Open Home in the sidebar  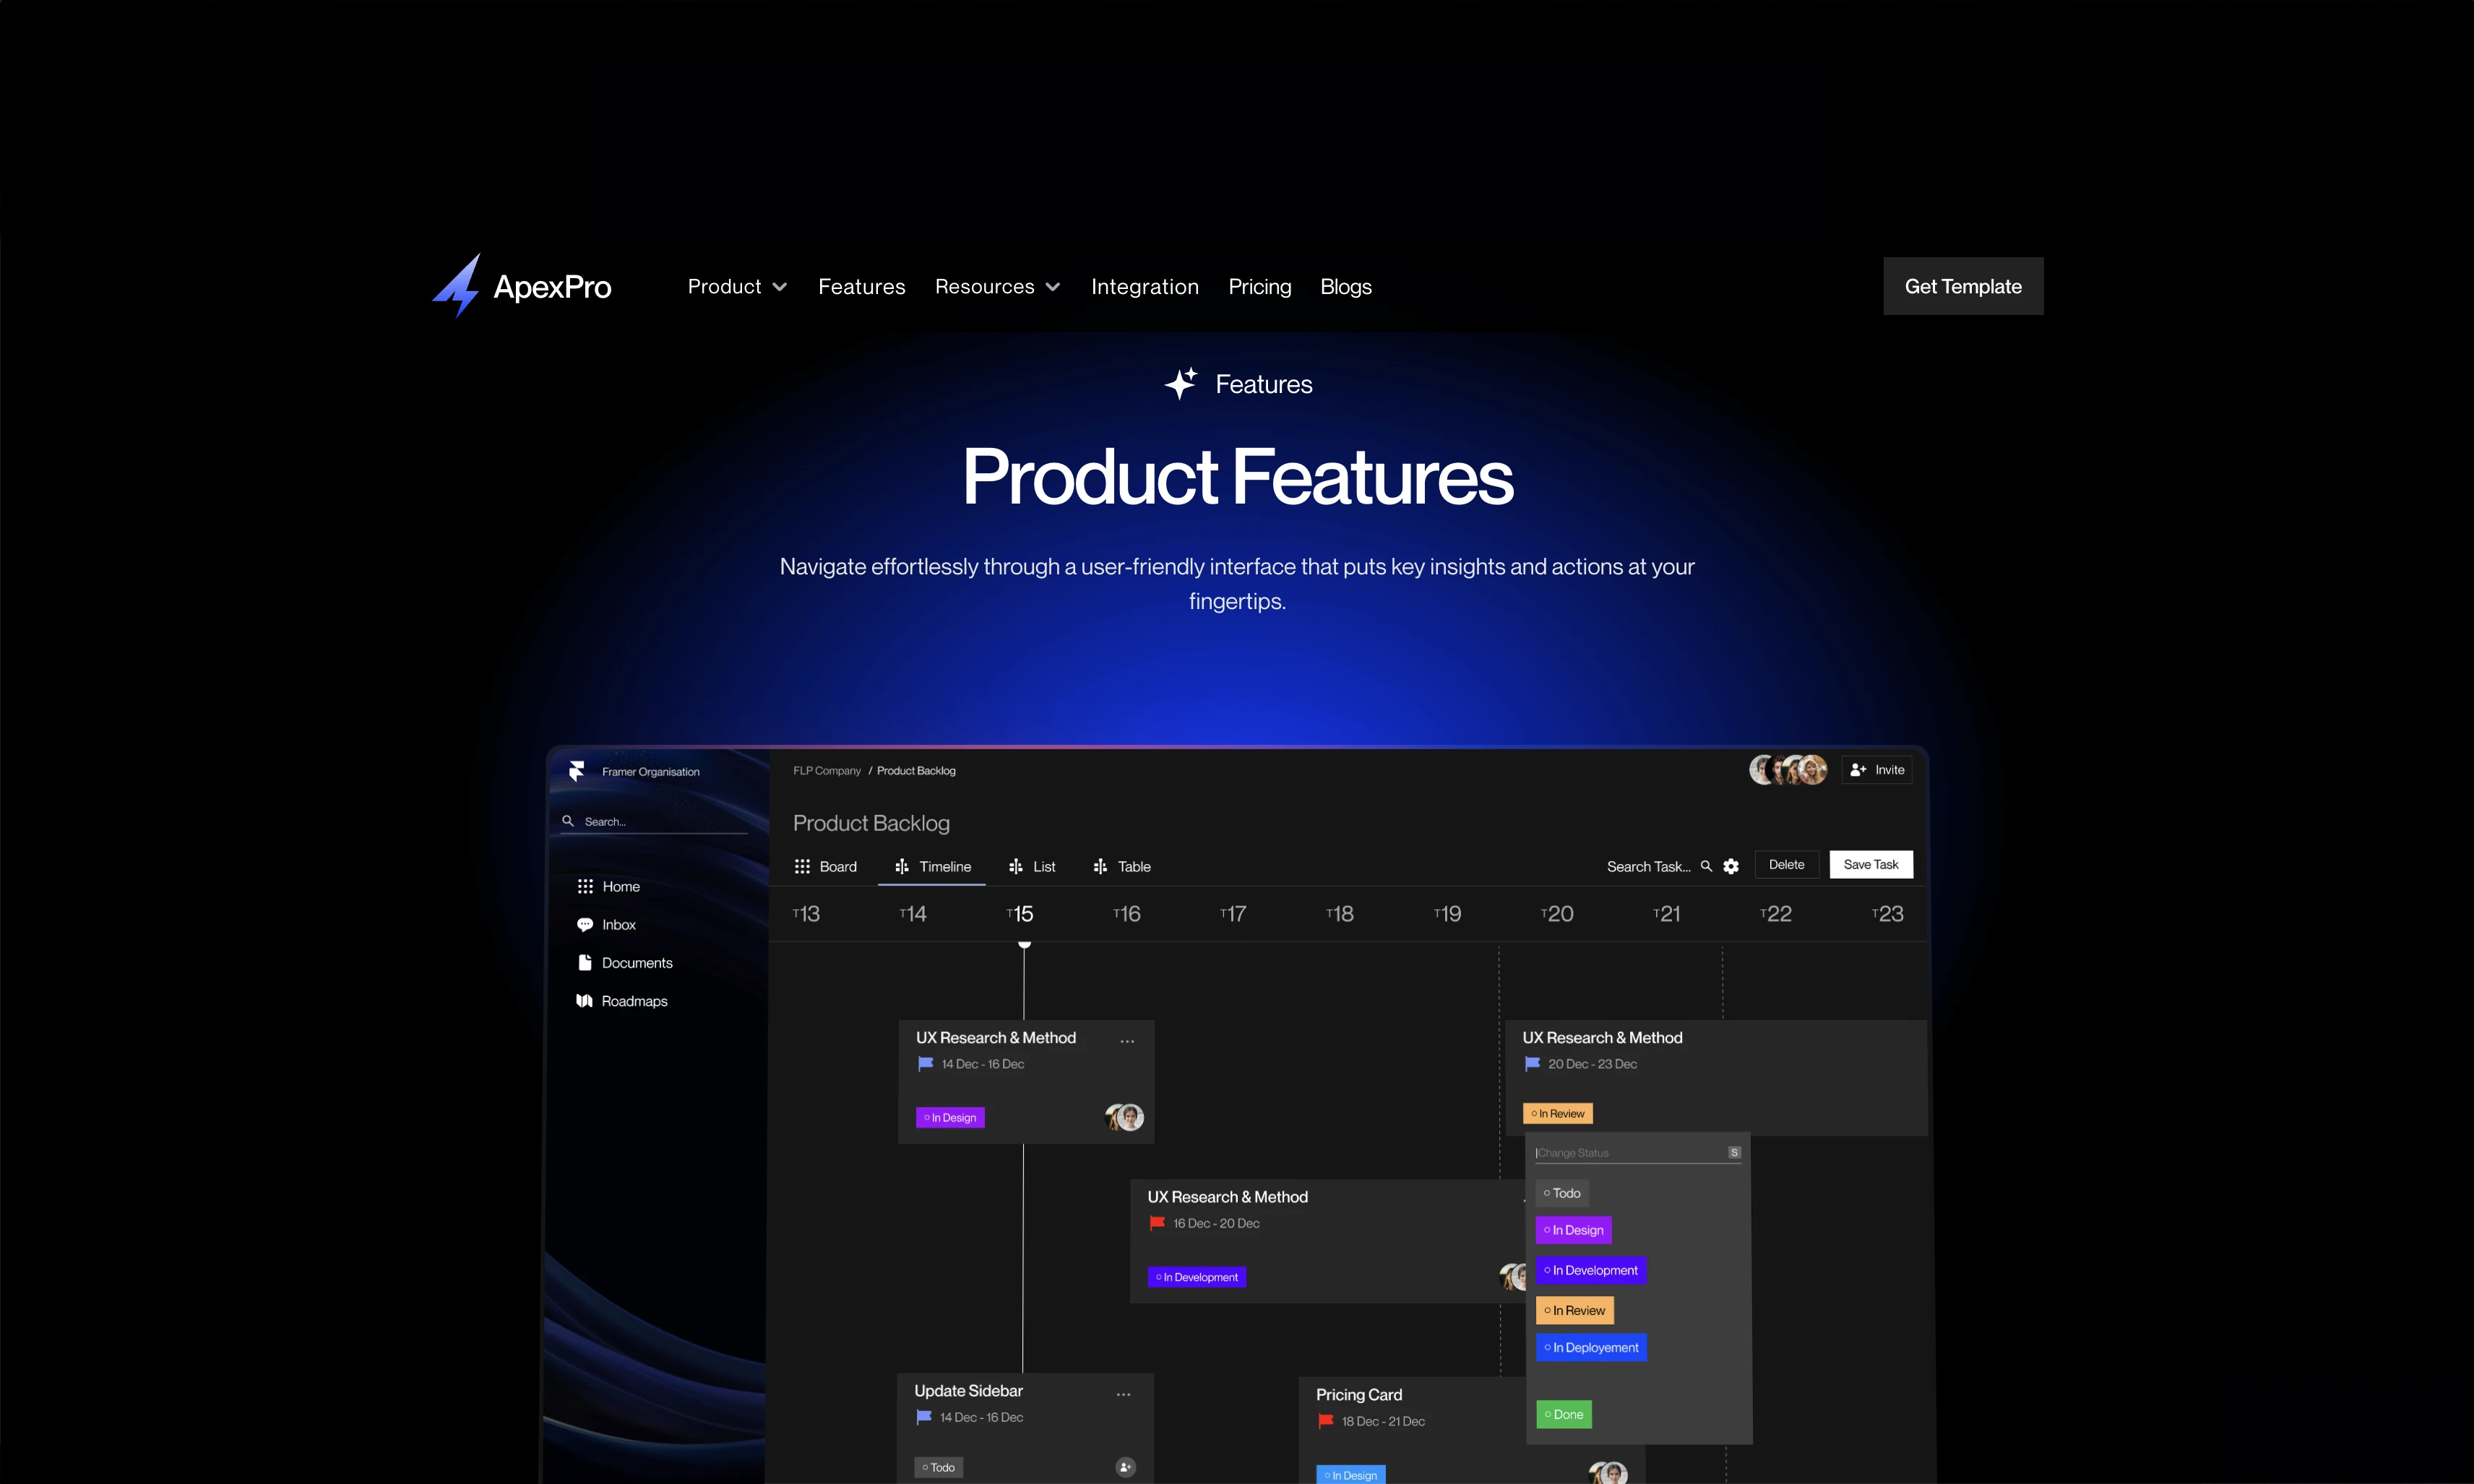(609, 887)
